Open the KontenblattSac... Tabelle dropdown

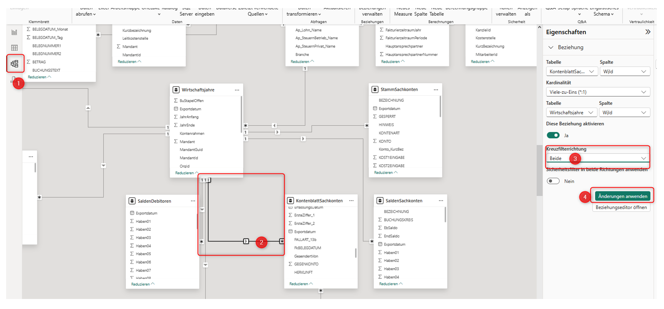coord(572,72)
